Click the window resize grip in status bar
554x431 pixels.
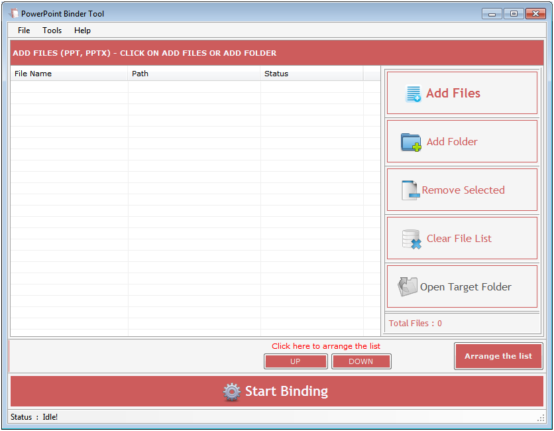coord(541,418)
